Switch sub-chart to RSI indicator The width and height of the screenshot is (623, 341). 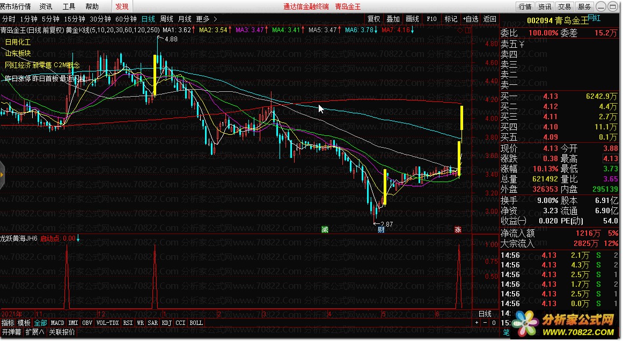[x=128, y=323]
